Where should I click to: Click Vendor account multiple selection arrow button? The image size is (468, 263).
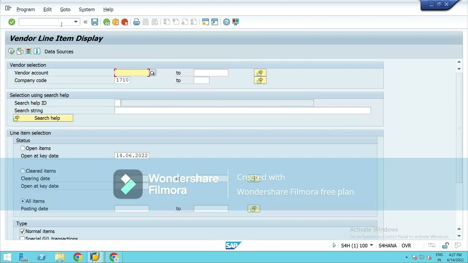coord(260,73)
